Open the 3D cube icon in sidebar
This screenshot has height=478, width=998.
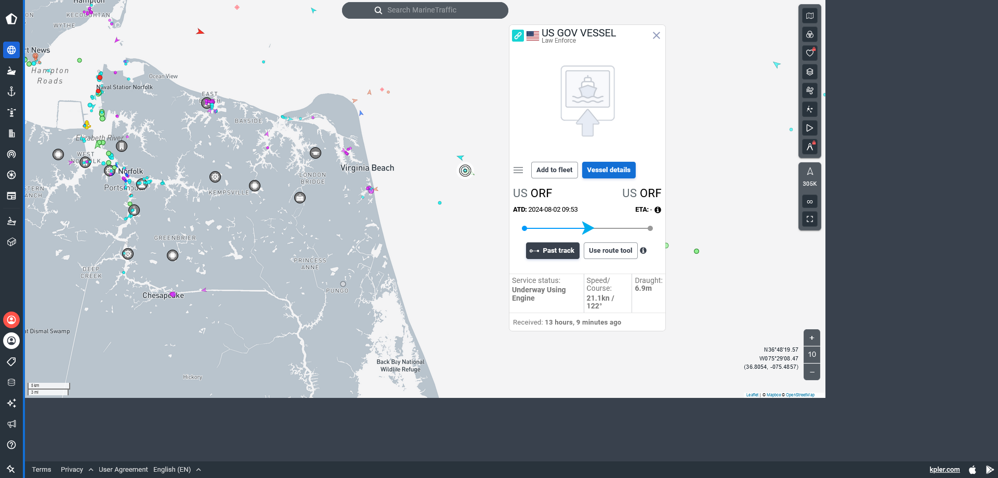click(11, 242)
